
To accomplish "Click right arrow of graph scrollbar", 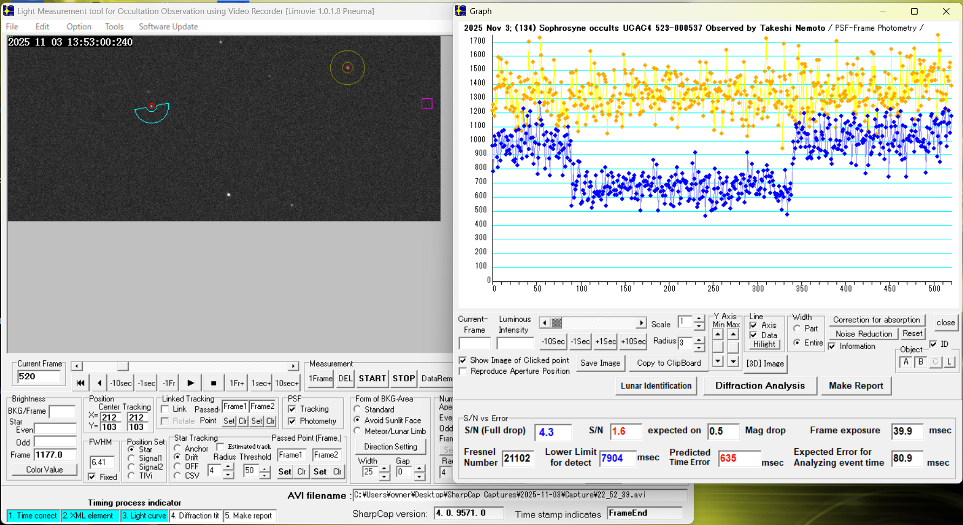I will [641, 323].
